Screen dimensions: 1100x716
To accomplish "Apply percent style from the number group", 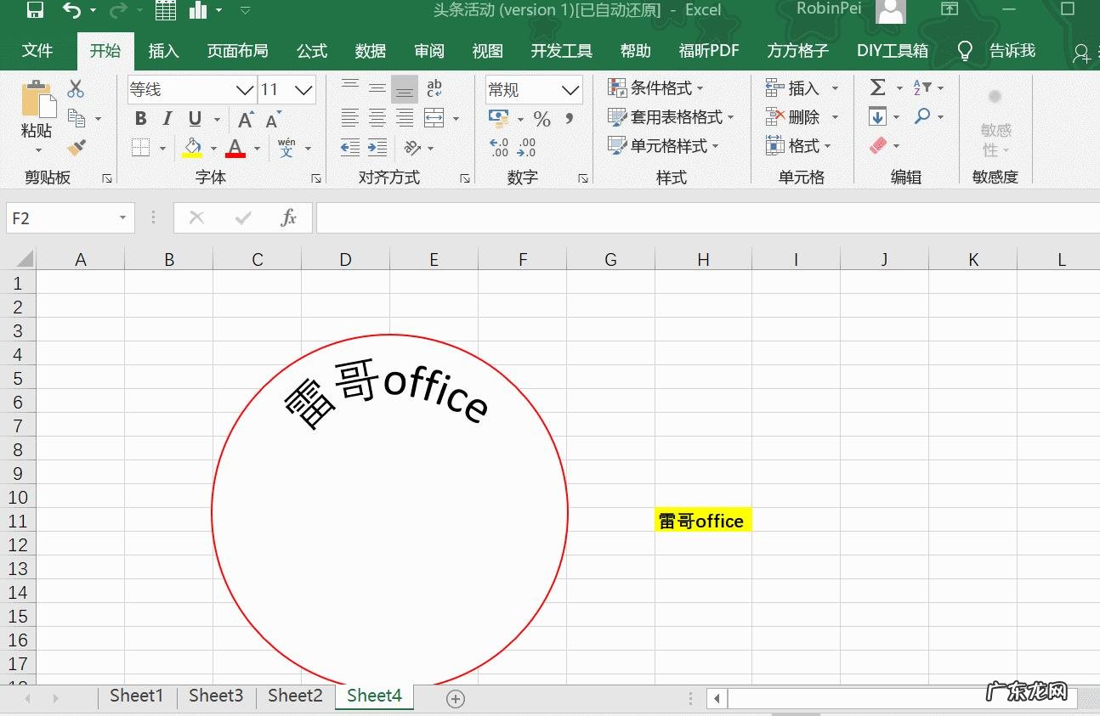I will tap(541, 120).
